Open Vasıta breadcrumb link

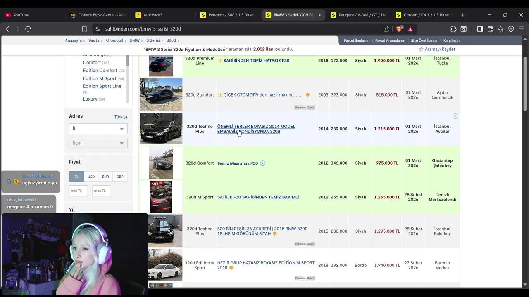pyautogui.click(x=94, y=40)
